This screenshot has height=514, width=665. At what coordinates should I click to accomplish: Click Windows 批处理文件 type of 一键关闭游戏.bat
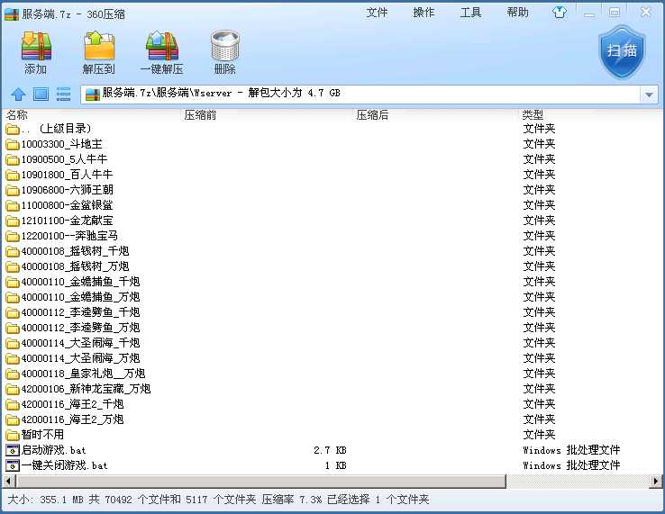(x=571, y=465)
